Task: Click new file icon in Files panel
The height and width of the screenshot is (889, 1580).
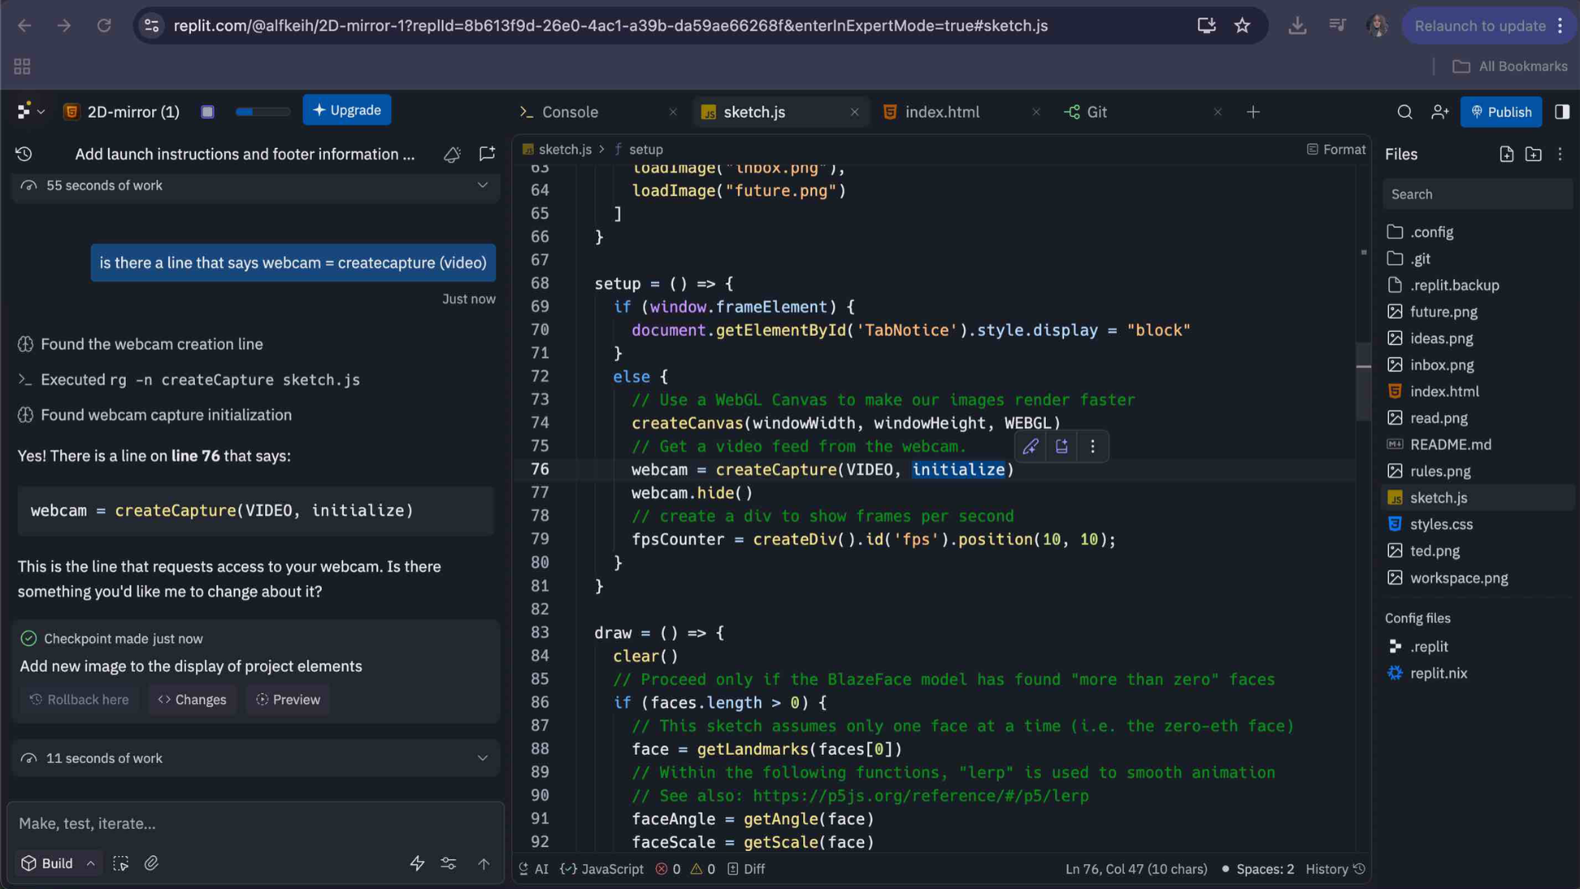Action: click(1506, 154)
